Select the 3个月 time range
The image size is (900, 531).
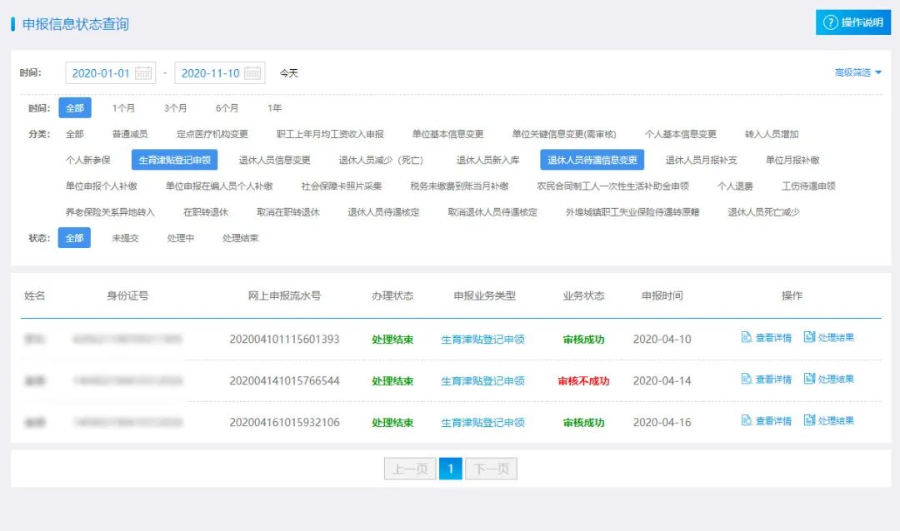point(175,108)
